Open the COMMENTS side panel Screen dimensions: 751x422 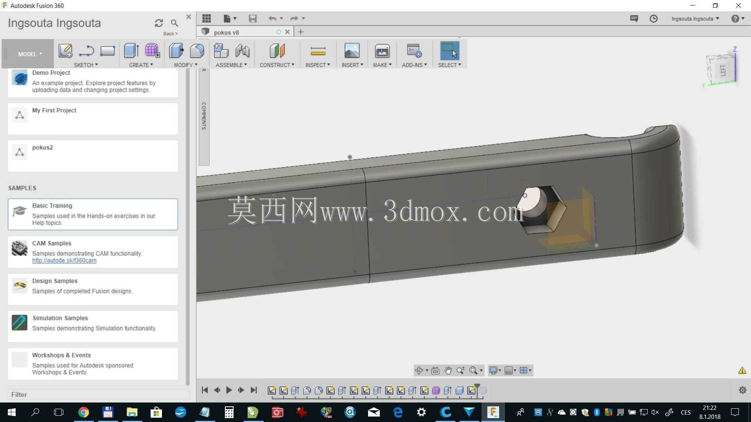click(x=204, y=116)
